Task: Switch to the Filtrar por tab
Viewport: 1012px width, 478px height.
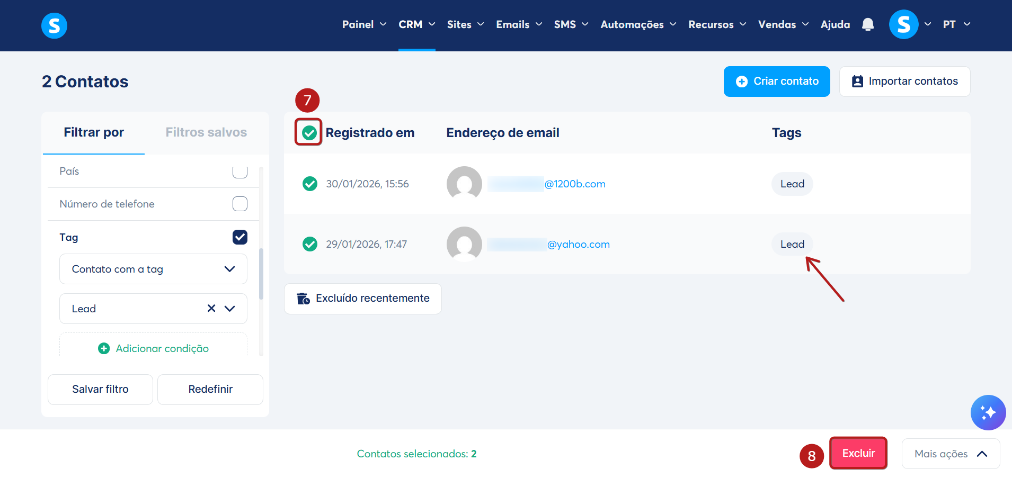Action: point(94,132)
